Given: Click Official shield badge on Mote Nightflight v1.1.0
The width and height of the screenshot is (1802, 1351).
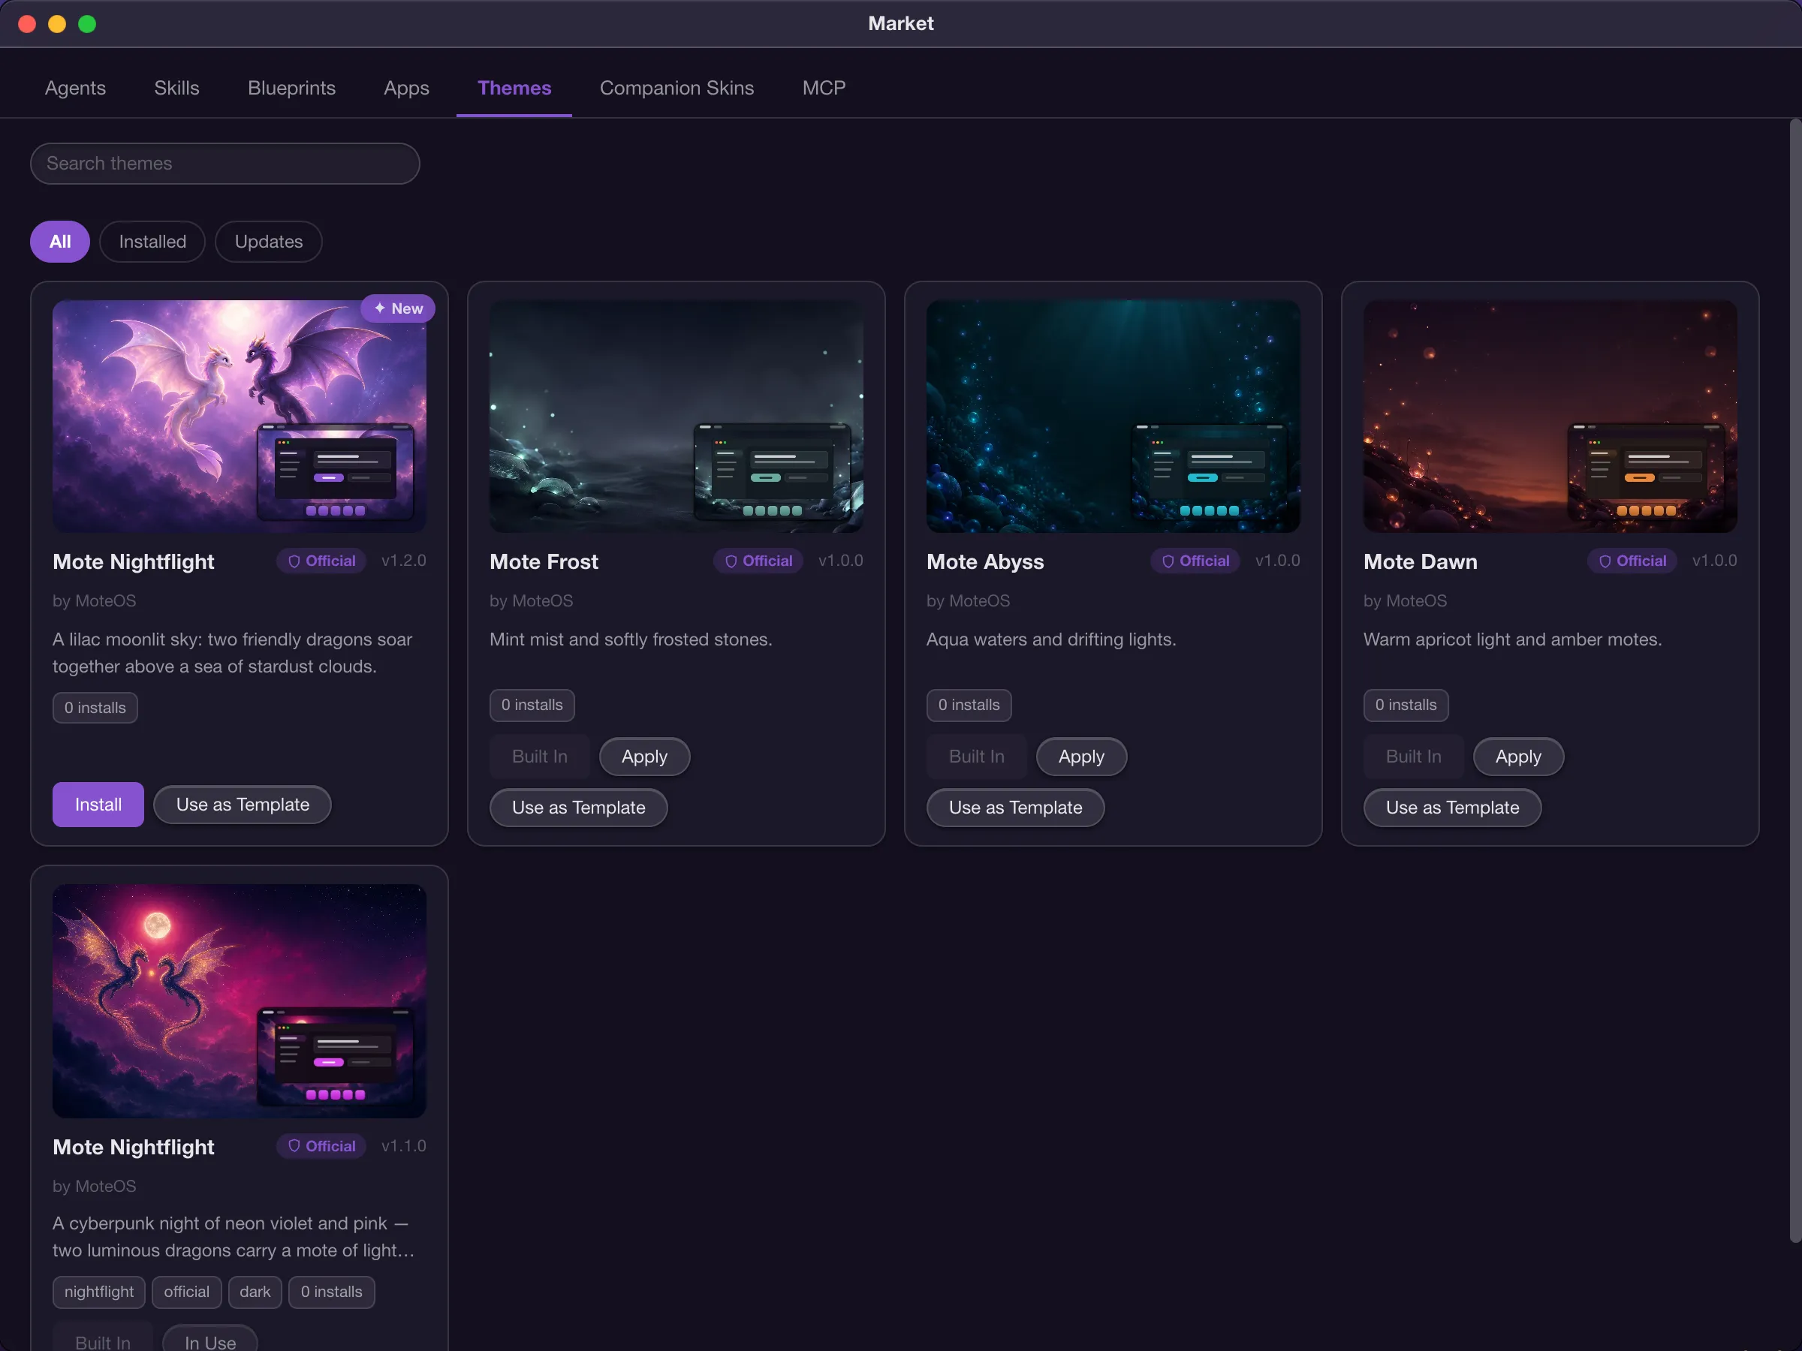Looking at the screenshot, I should pos(322,1146).
